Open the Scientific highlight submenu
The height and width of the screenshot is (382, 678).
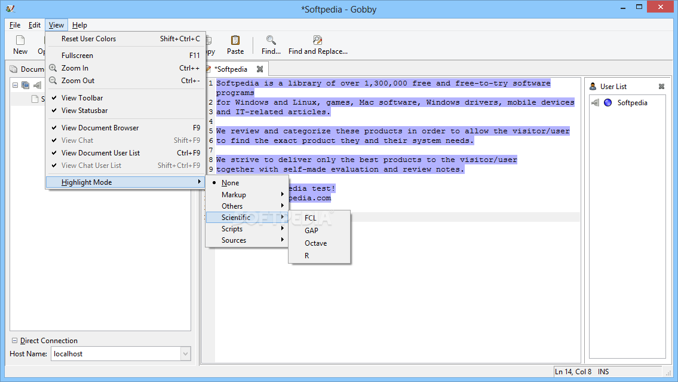247,217
